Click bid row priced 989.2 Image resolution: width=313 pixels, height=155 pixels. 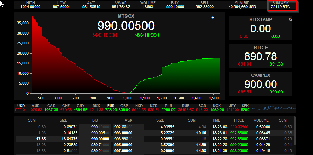click(x=63, y=151)
